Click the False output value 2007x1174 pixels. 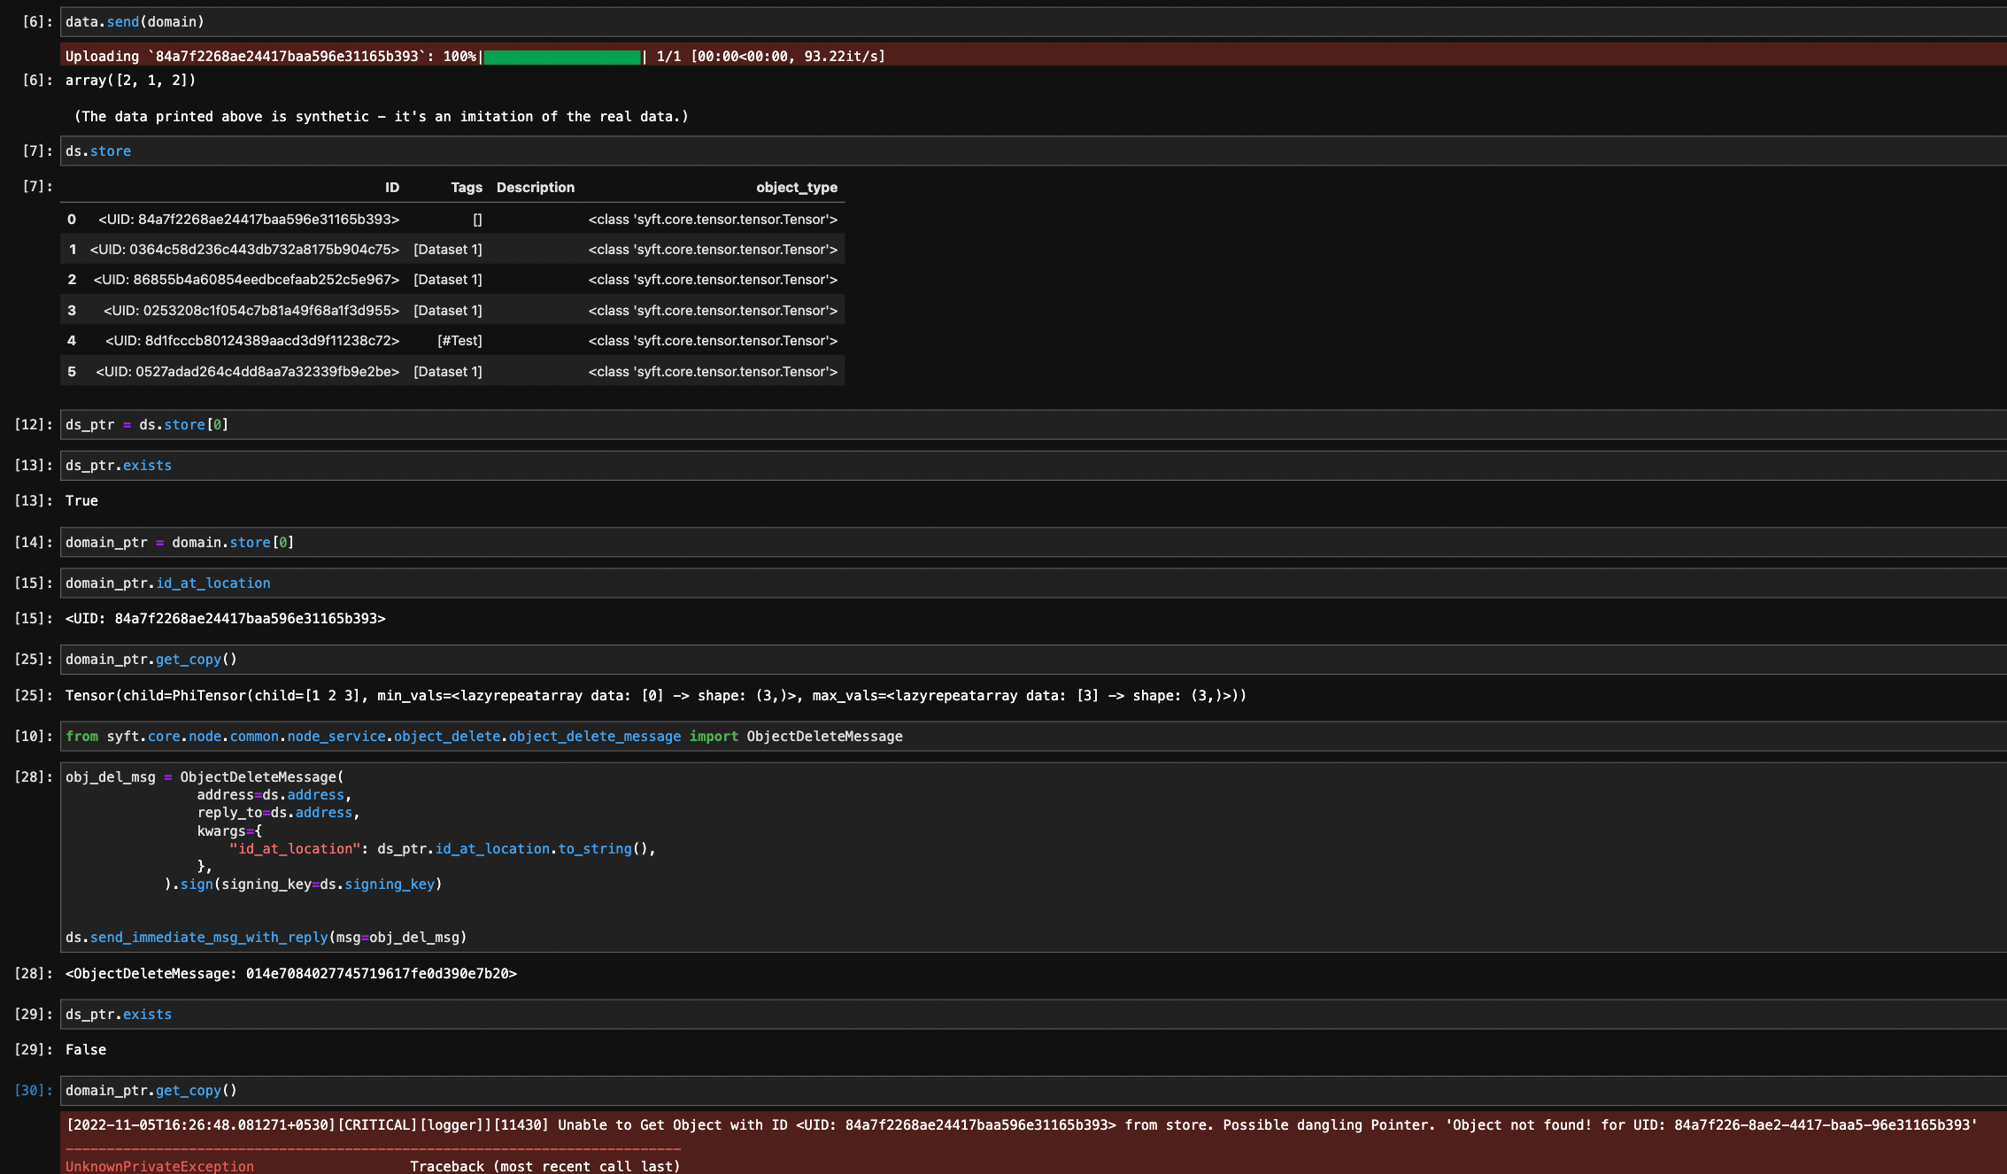tap(85, 1049)
